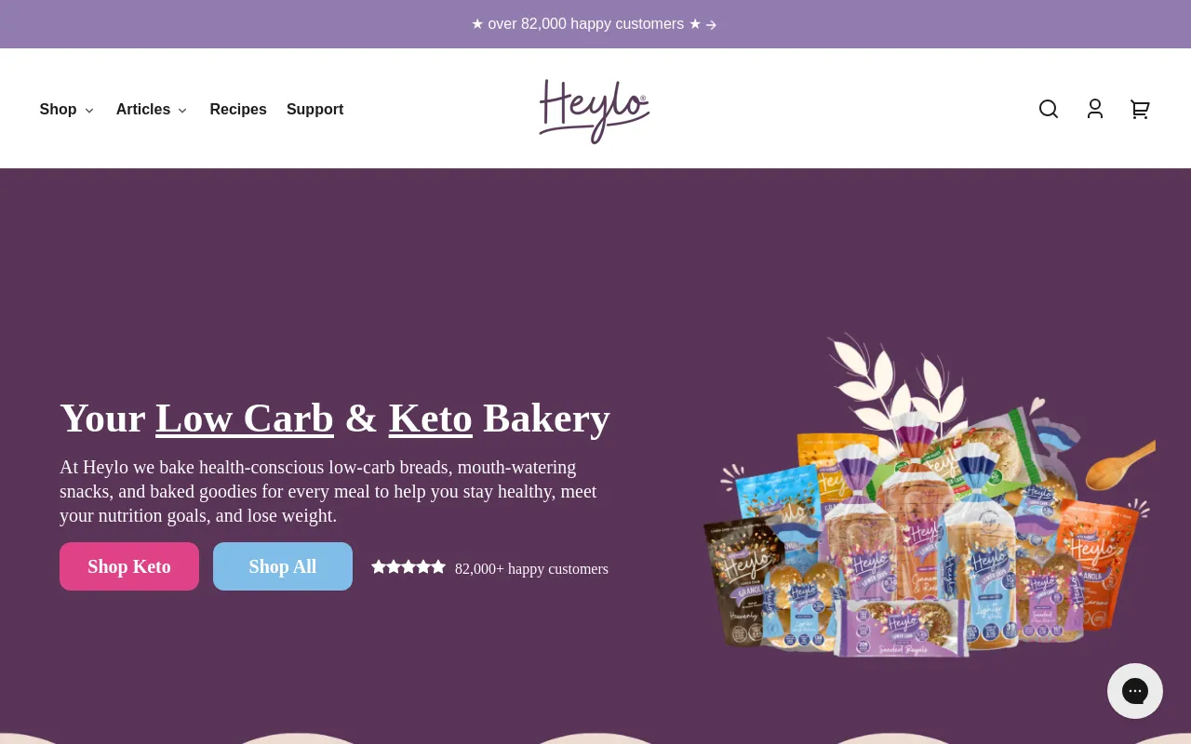Open the chat support bubble
The height and width of the screenshot is (744, 1191).
click(x=1135, y=691)
